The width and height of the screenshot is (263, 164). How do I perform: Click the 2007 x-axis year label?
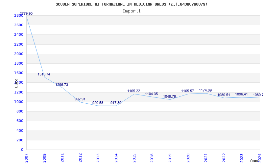[27, 158]
